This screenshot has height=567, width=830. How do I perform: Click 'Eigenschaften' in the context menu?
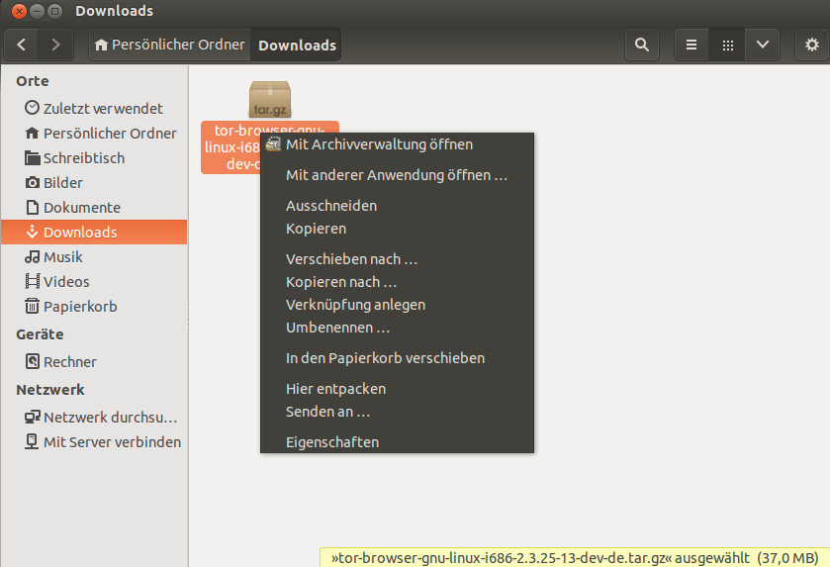[331, 442]
